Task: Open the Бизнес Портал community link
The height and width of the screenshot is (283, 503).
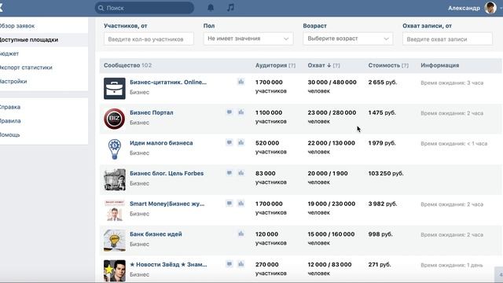Action: (152, 112)
